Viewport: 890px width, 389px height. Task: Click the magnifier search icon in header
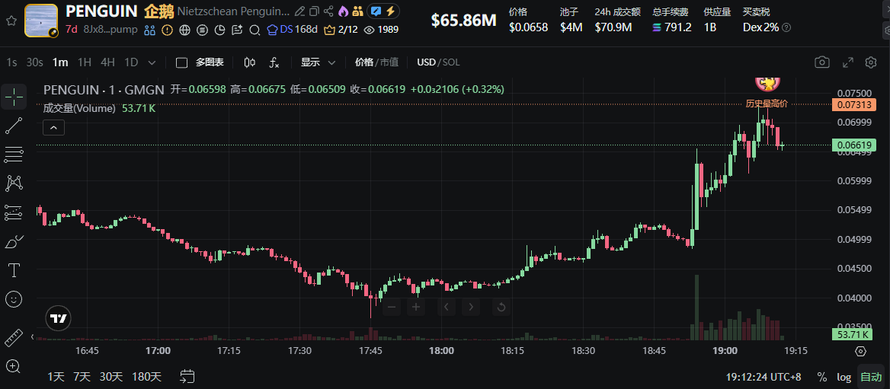[255, 30]
